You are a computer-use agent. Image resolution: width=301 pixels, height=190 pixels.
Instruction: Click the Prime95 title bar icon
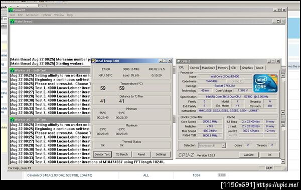11,10
